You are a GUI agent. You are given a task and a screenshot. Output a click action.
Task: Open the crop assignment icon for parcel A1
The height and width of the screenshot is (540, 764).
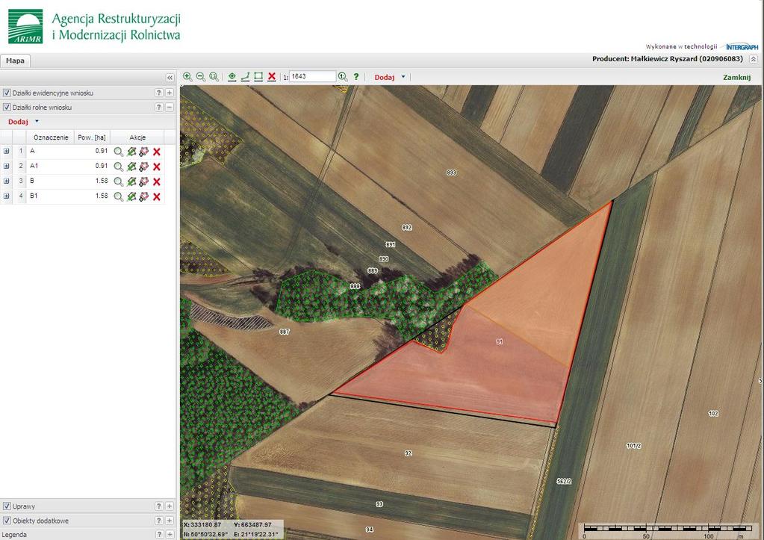pos(143,167)
